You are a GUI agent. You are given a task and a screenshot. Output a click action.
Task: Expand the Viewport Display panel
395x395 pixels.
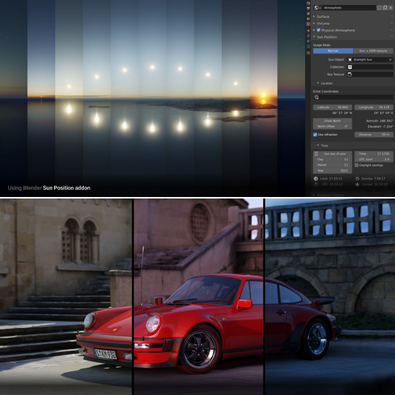pyautogui.click(x=314, y=195)
